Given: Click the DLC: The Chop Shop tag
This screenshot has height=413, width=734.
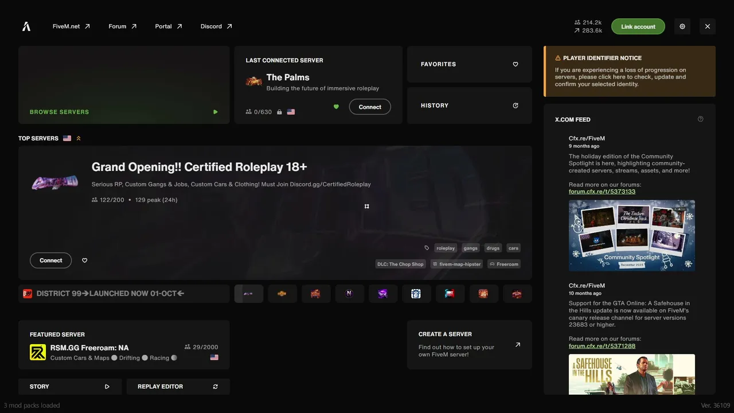Looking at the screenshot, I should coord(400,264).
